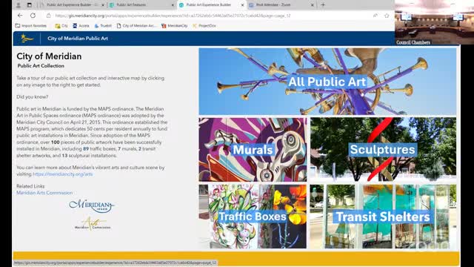Click the 'Related Links' label
The height and width of the screenshot is (267, 474).
pos(30,186)
